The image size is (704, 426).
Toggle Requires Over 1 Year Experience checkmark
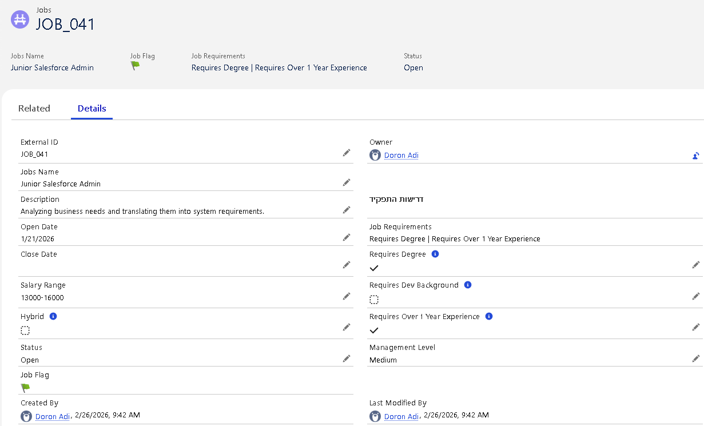tap(374, 331)
